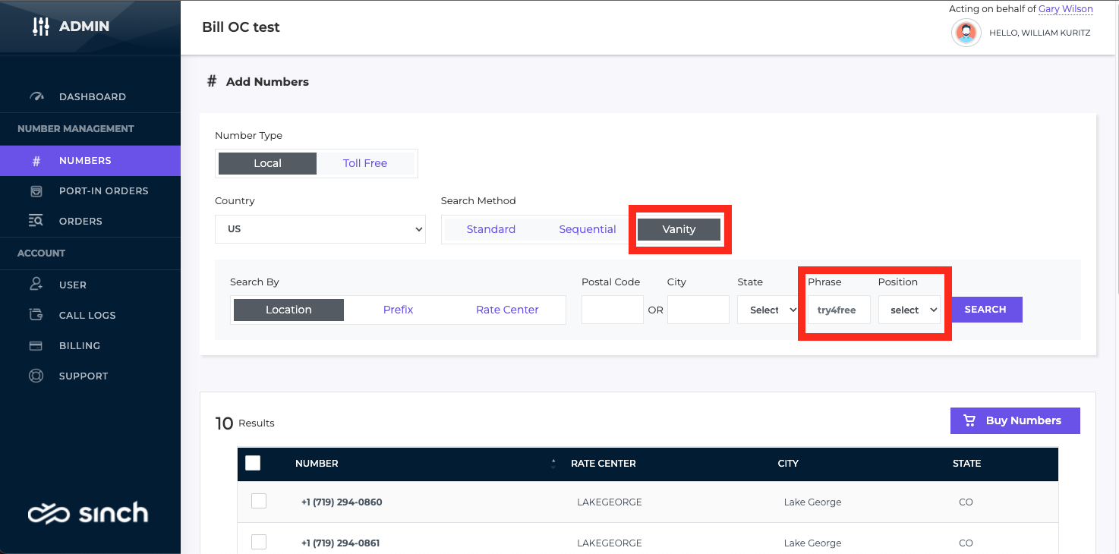Viewport: 1119px width, 554px height.
Task: Open the Country US dropdown
Action: (x=320, y=229)
